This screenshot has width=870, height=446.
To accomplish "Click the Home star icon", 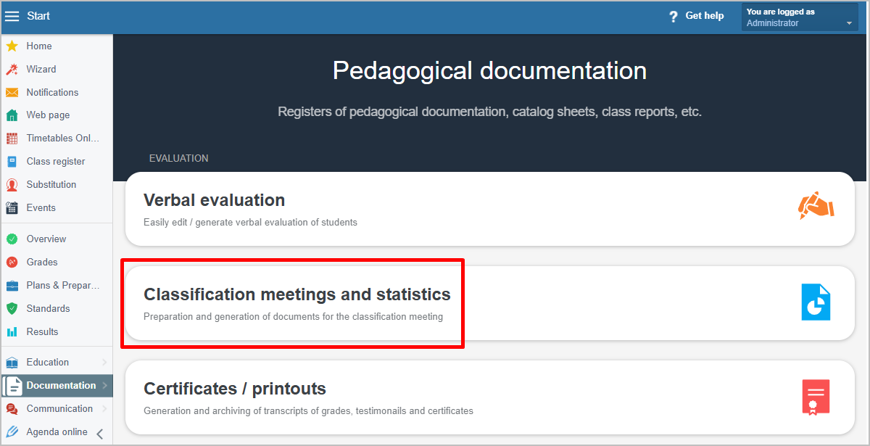I will point(12,46).
